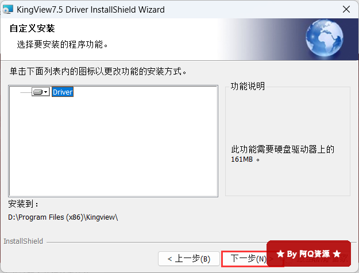The height and width of the screenshot is (273, 359).
Task: Select the Driver feature in the list
Action: coord(63,92)
